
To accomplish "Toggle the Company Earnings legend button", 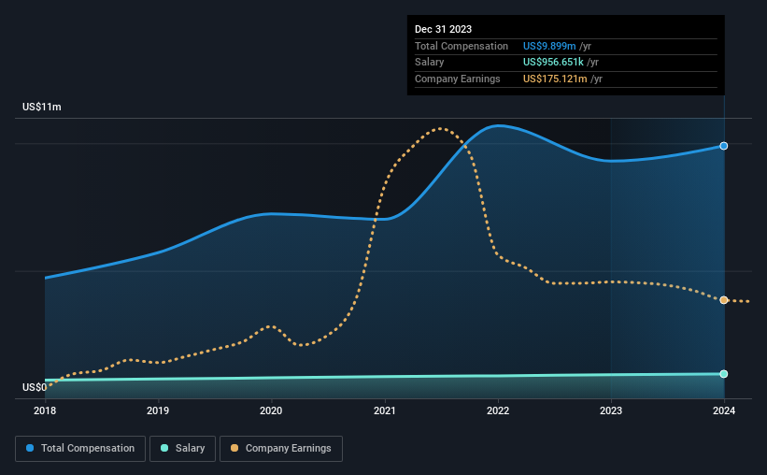I will click(281, 449).
